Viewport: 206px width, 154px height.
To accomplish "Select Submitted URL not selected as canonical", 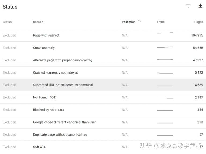I will click(x=63, y=85).
